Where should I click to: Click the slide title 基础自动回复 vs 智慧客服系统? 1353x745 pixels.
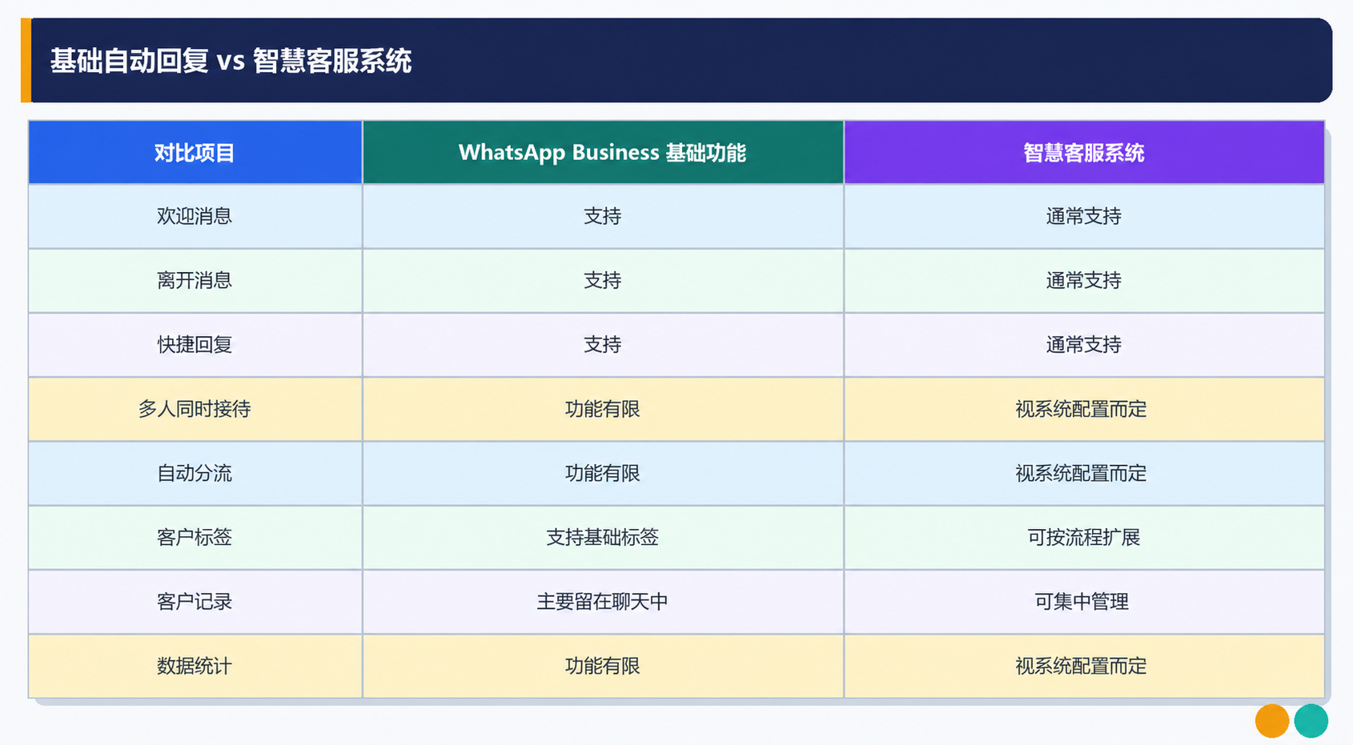[231, 61]
